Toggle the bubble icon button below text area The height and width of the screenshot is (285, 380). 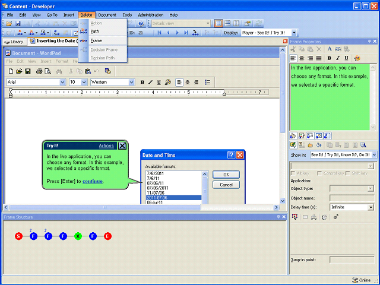293,145
